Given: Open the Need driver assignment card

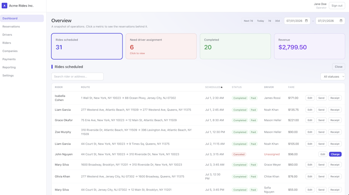Looking at the screenshot, I should click(x=161, y=46).
